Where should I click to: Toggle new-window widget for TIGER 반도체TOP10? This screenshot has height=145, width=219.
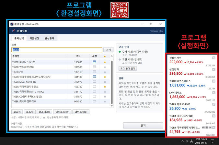pyautogui.click(x=94, y=67)
